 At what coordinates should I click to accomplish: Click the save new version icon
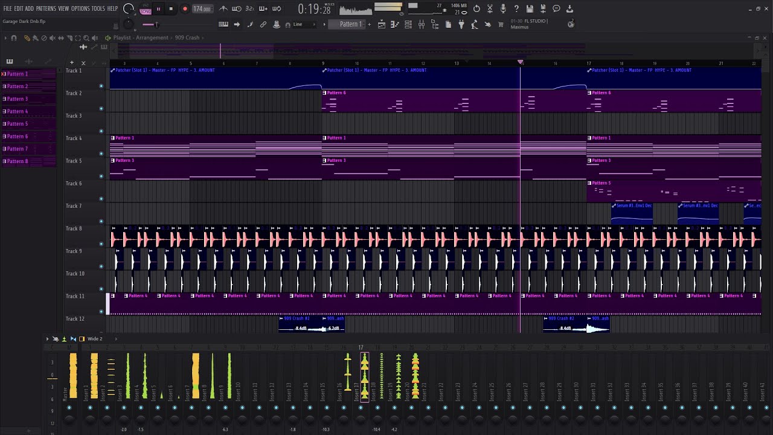coord(543,8)
